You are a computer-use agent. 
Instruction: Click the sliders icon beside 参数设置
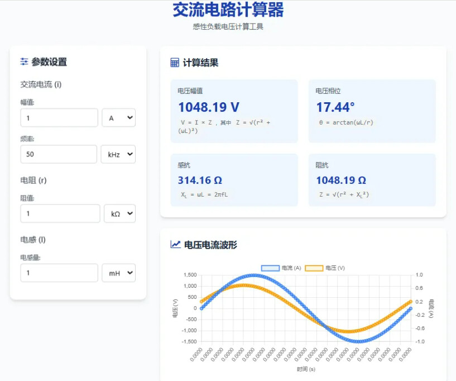[x=24, y=62]
